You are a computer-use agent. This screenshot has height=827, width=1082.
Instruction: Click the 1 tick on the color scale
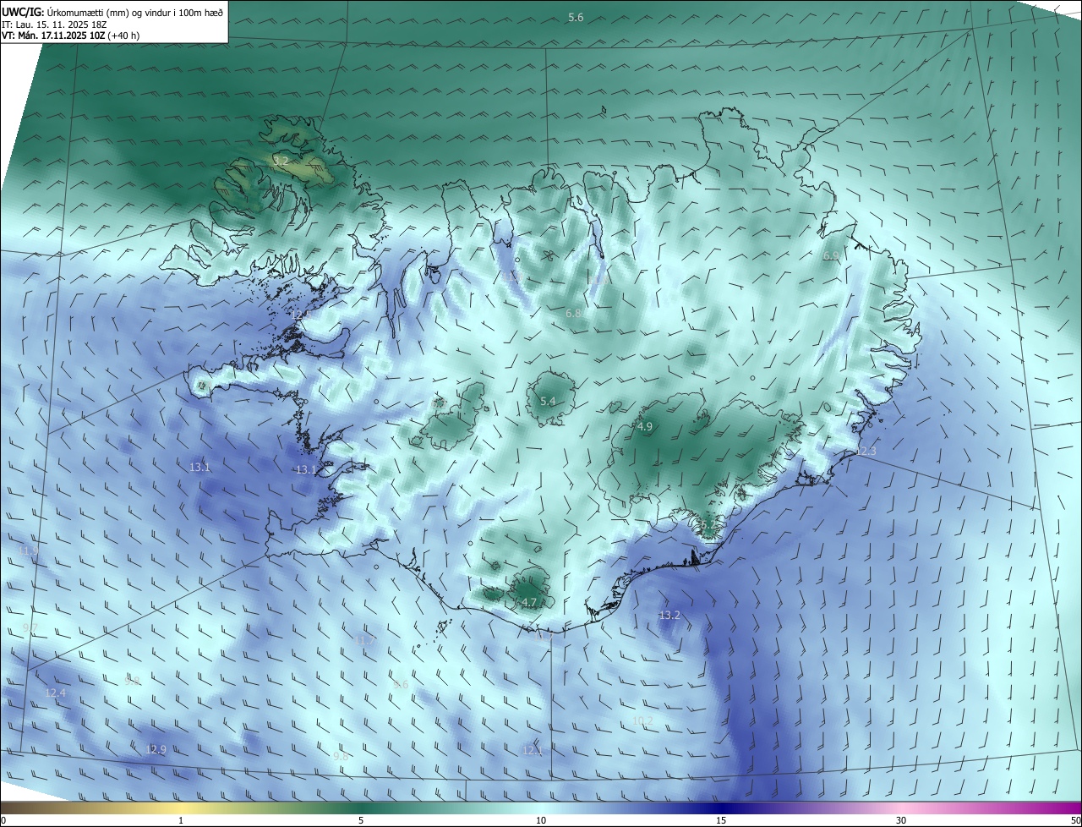click(x=181, y=821)
